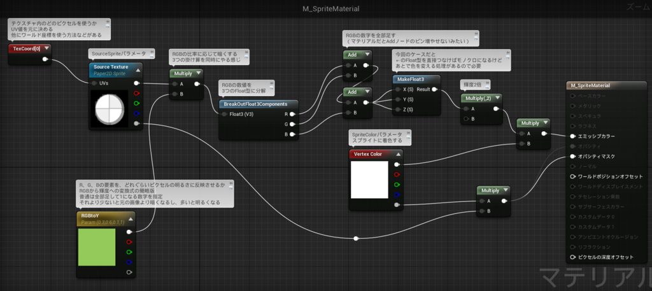Collapse the TexCoord[0] node dropdown arrow
Viewport: 652px width, 291px height.
46,48
